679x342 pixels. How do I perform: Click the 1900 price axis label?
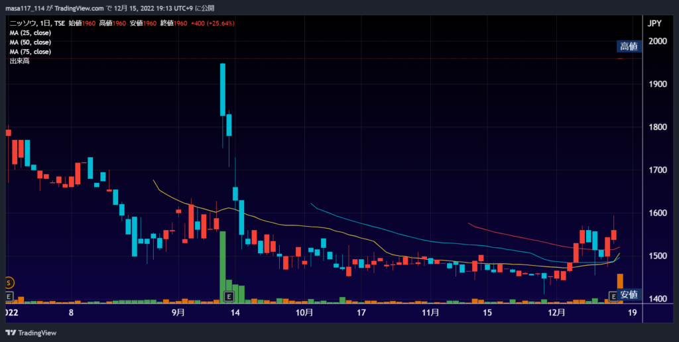[657, 84]
